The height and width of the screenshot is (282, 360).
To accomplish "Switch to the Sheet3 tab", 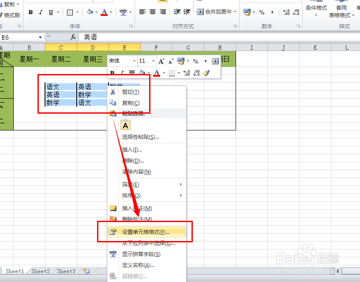I will (x=66, y=271).
